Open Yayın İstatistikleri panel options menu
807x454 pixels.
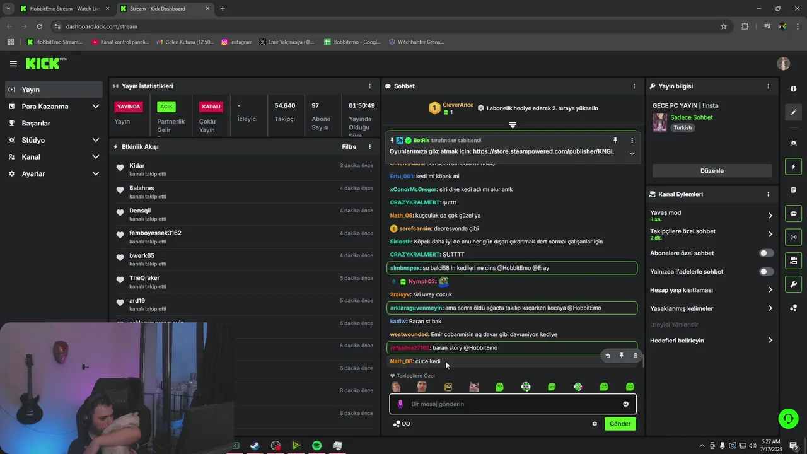coord(370,86)
